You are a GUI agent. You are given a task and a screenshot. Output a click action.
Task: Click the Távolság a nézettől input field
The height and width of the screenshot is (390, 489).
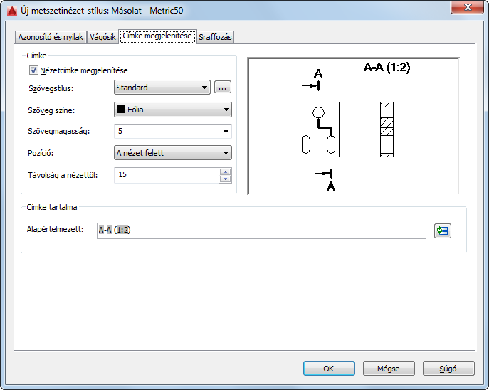(x=167, y=175)
